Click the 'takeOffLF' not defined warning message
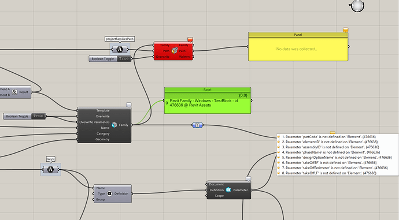The image size is (399, 220). point(329,173)
